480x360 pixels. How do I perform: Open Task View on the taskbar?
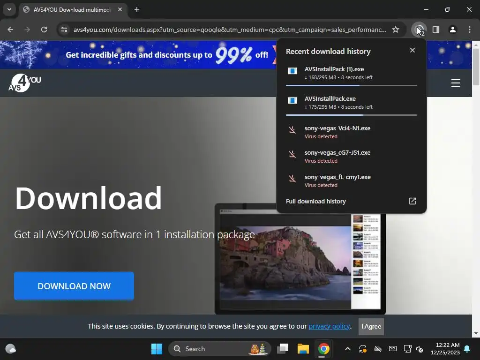[283, 349]
